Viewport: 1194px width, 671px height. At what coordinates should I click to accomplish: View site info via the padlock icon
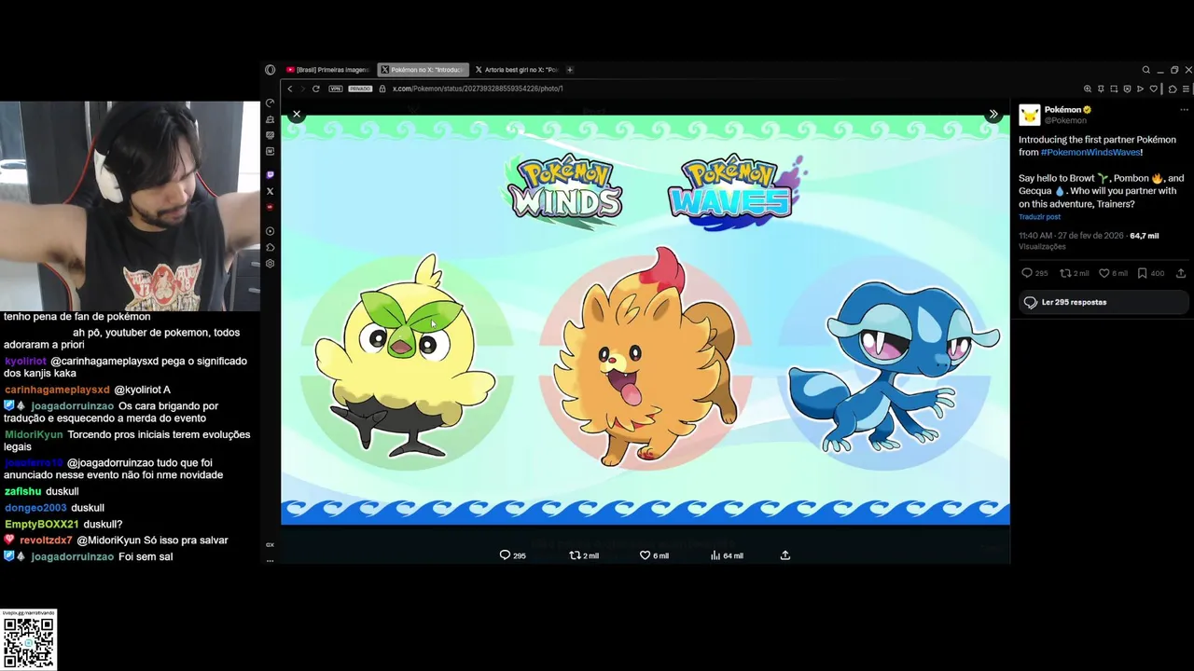pyautogui.click(x=382, y=89)
